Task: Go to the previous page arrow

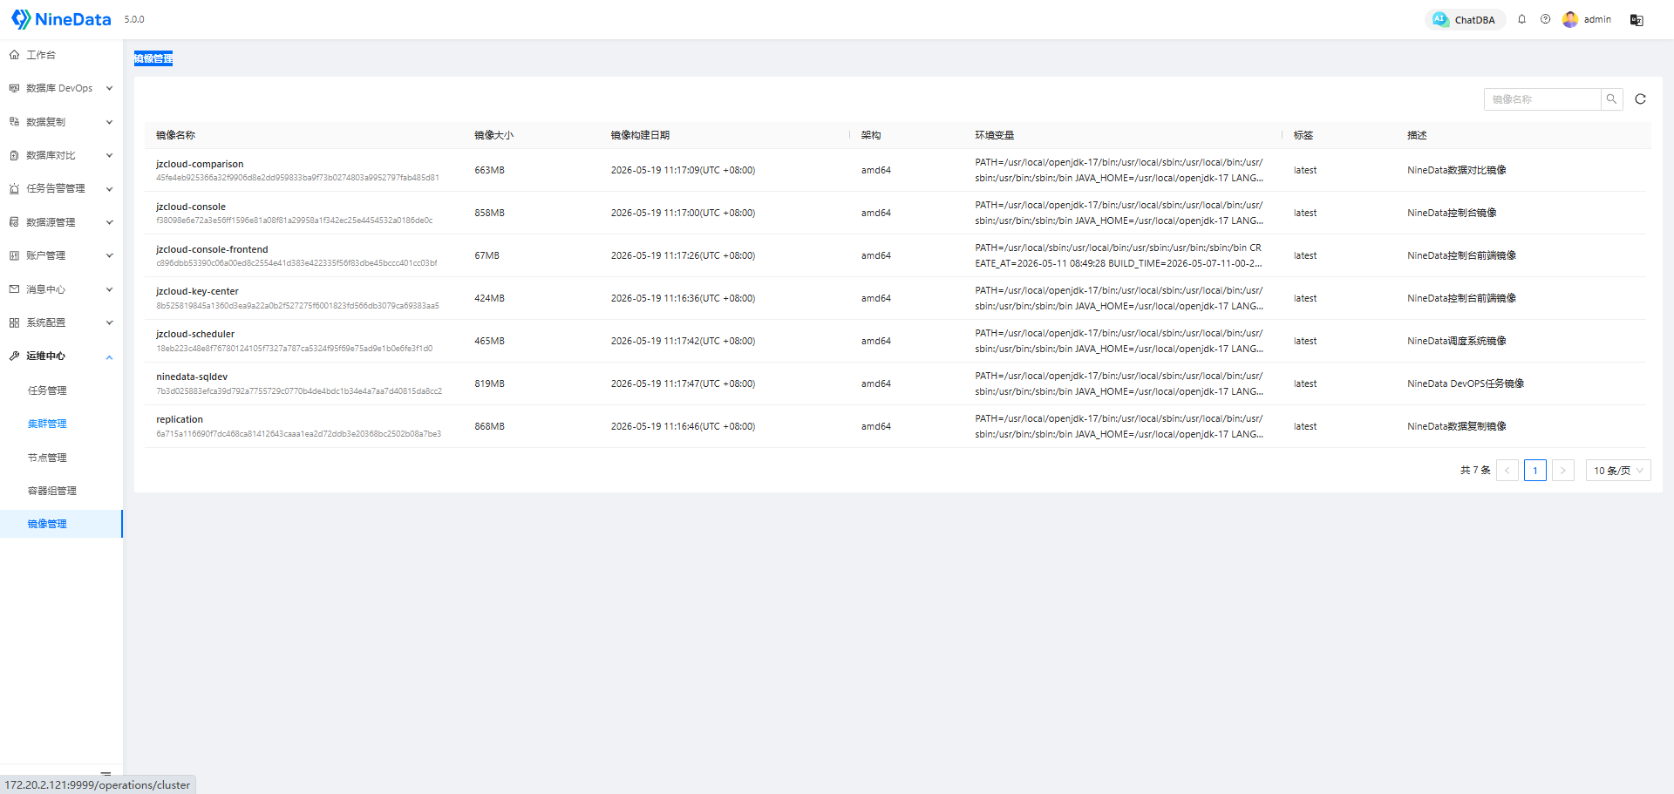Action: pyautogui.click(x=1507, y=471)
